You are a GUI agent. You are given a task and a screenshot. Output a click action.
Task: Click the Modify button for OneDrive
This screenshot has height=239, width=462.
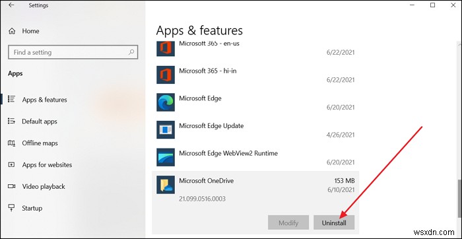288,222
